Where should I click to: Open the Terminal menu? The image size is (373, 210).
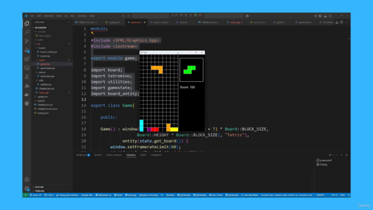tap(82, 16)
